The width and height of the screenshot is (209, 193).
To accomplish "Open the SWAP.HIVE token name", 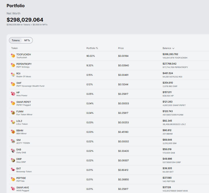I will tap(23, 188).
